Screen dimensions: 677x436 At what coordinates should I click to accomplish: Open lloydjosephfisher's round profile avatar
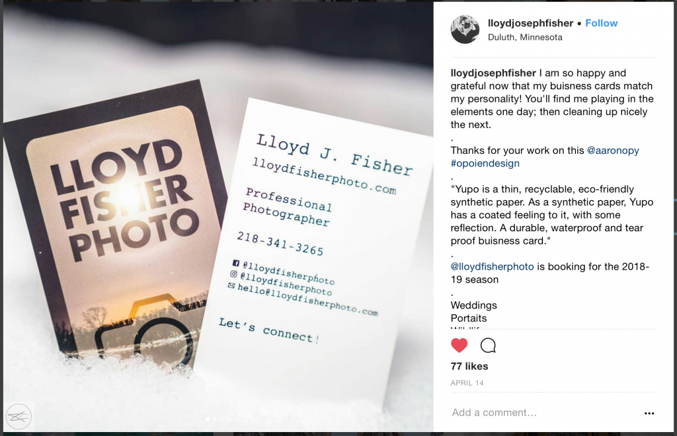point(465,29)
